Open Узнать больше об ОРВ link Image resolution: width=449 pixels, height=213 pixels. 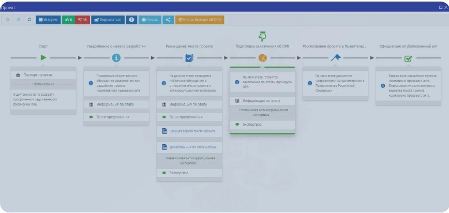(200, 20)
